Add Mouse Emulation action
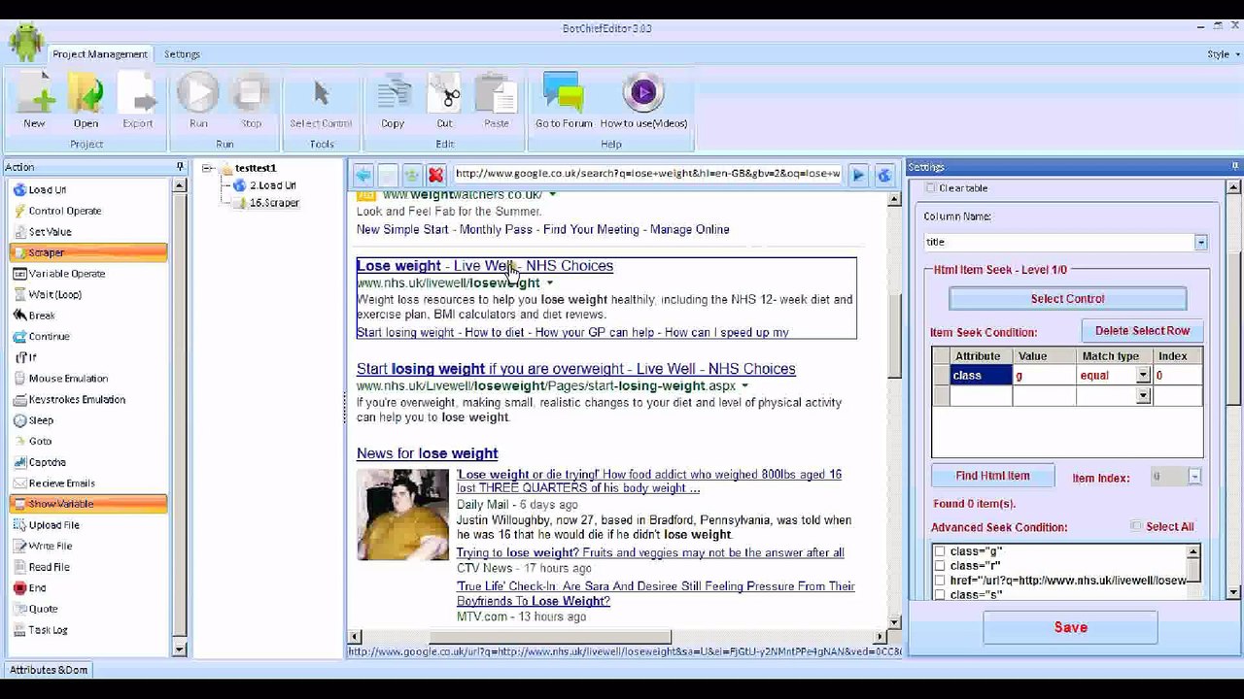The width and height of the screenshot is (1244, 699). [87, 379]
